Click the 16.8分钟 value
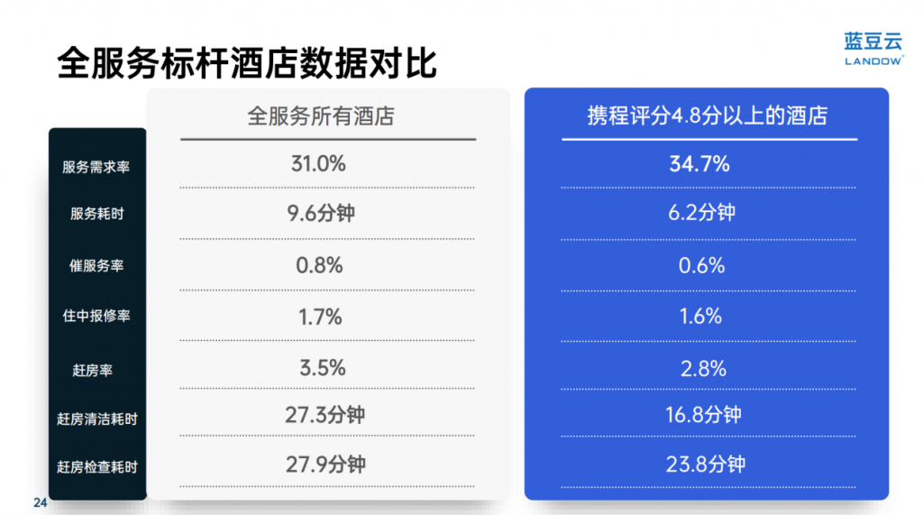Viewport: 923px width, 515px height. (703, 415)
